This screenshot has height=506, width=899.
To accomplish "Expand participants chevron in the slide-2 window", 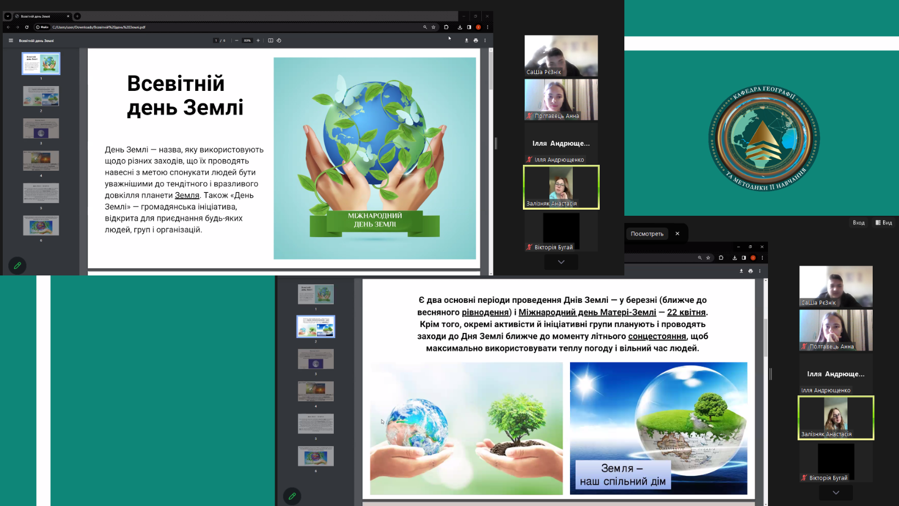I will 836,493.
